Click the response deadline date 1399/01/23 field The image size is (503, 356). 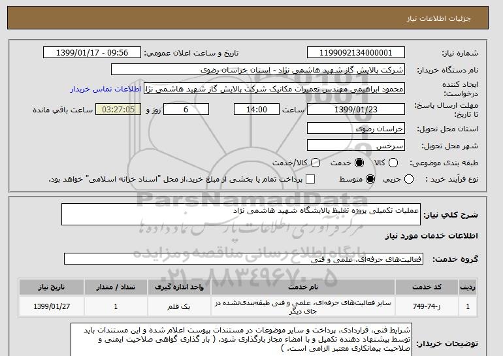pos(356,109)
